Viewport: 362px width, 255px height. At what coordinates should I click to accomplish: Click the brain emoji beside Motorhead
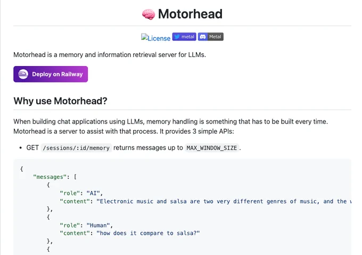[x=149, y=14]
